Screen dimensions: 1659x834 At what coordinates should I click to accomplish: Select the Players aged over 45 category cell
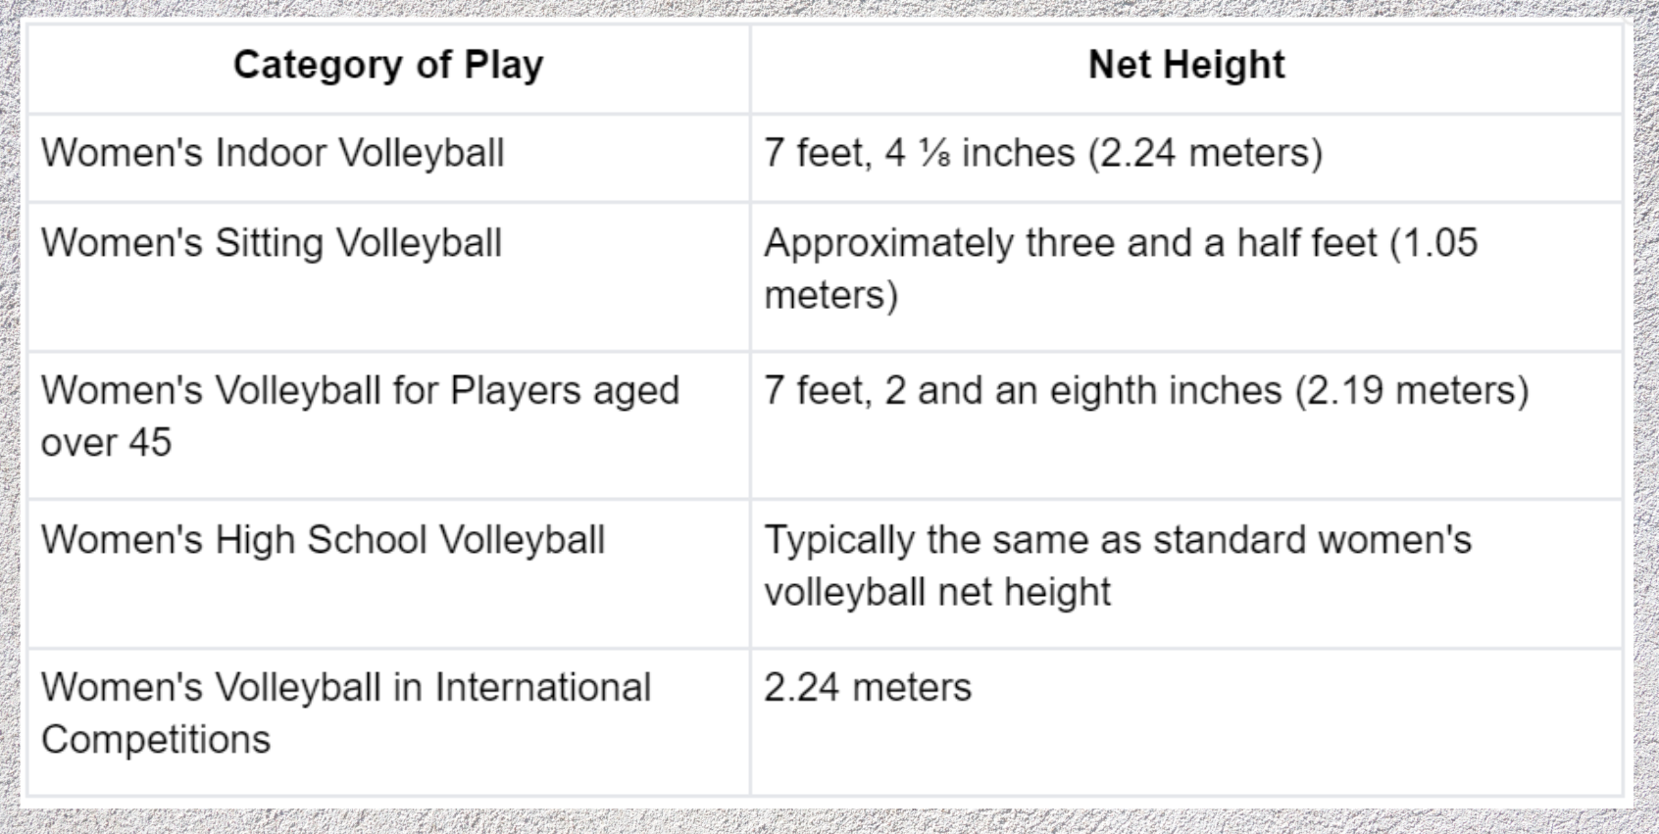[360, 417]
